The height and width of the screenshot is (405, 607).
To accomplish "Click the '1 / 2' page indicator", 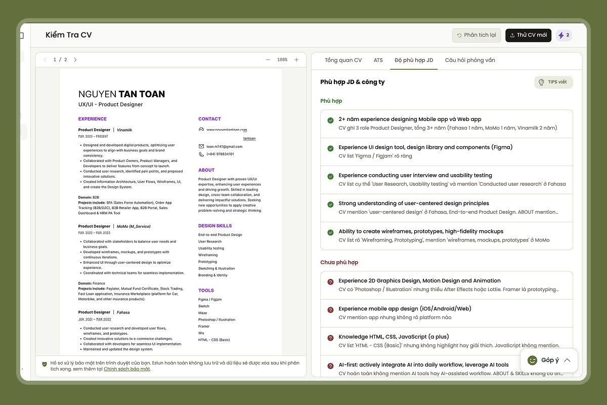I will click(x=60, y=60).
